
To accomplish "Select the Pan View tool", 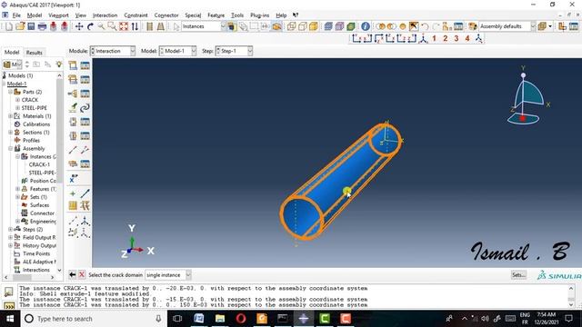I will [79, 26].
